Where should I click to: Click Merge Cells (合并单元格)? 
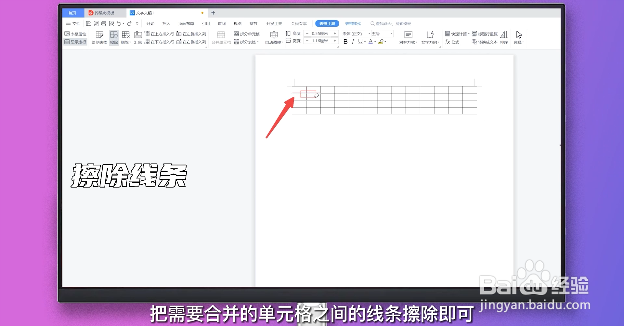(x=221, y=38)
